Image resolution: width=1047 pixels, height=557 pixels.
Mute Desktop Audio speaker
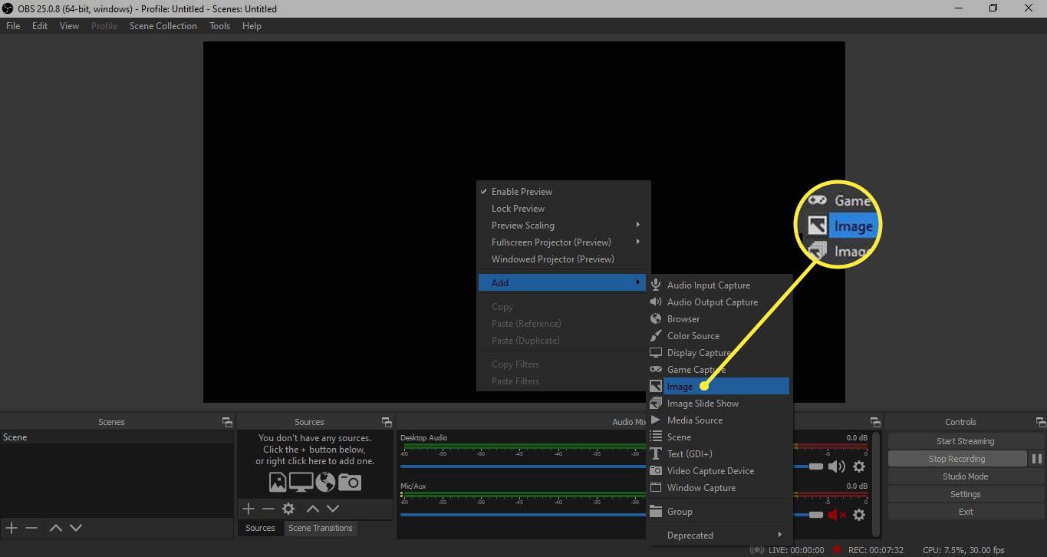pos(836,466)
